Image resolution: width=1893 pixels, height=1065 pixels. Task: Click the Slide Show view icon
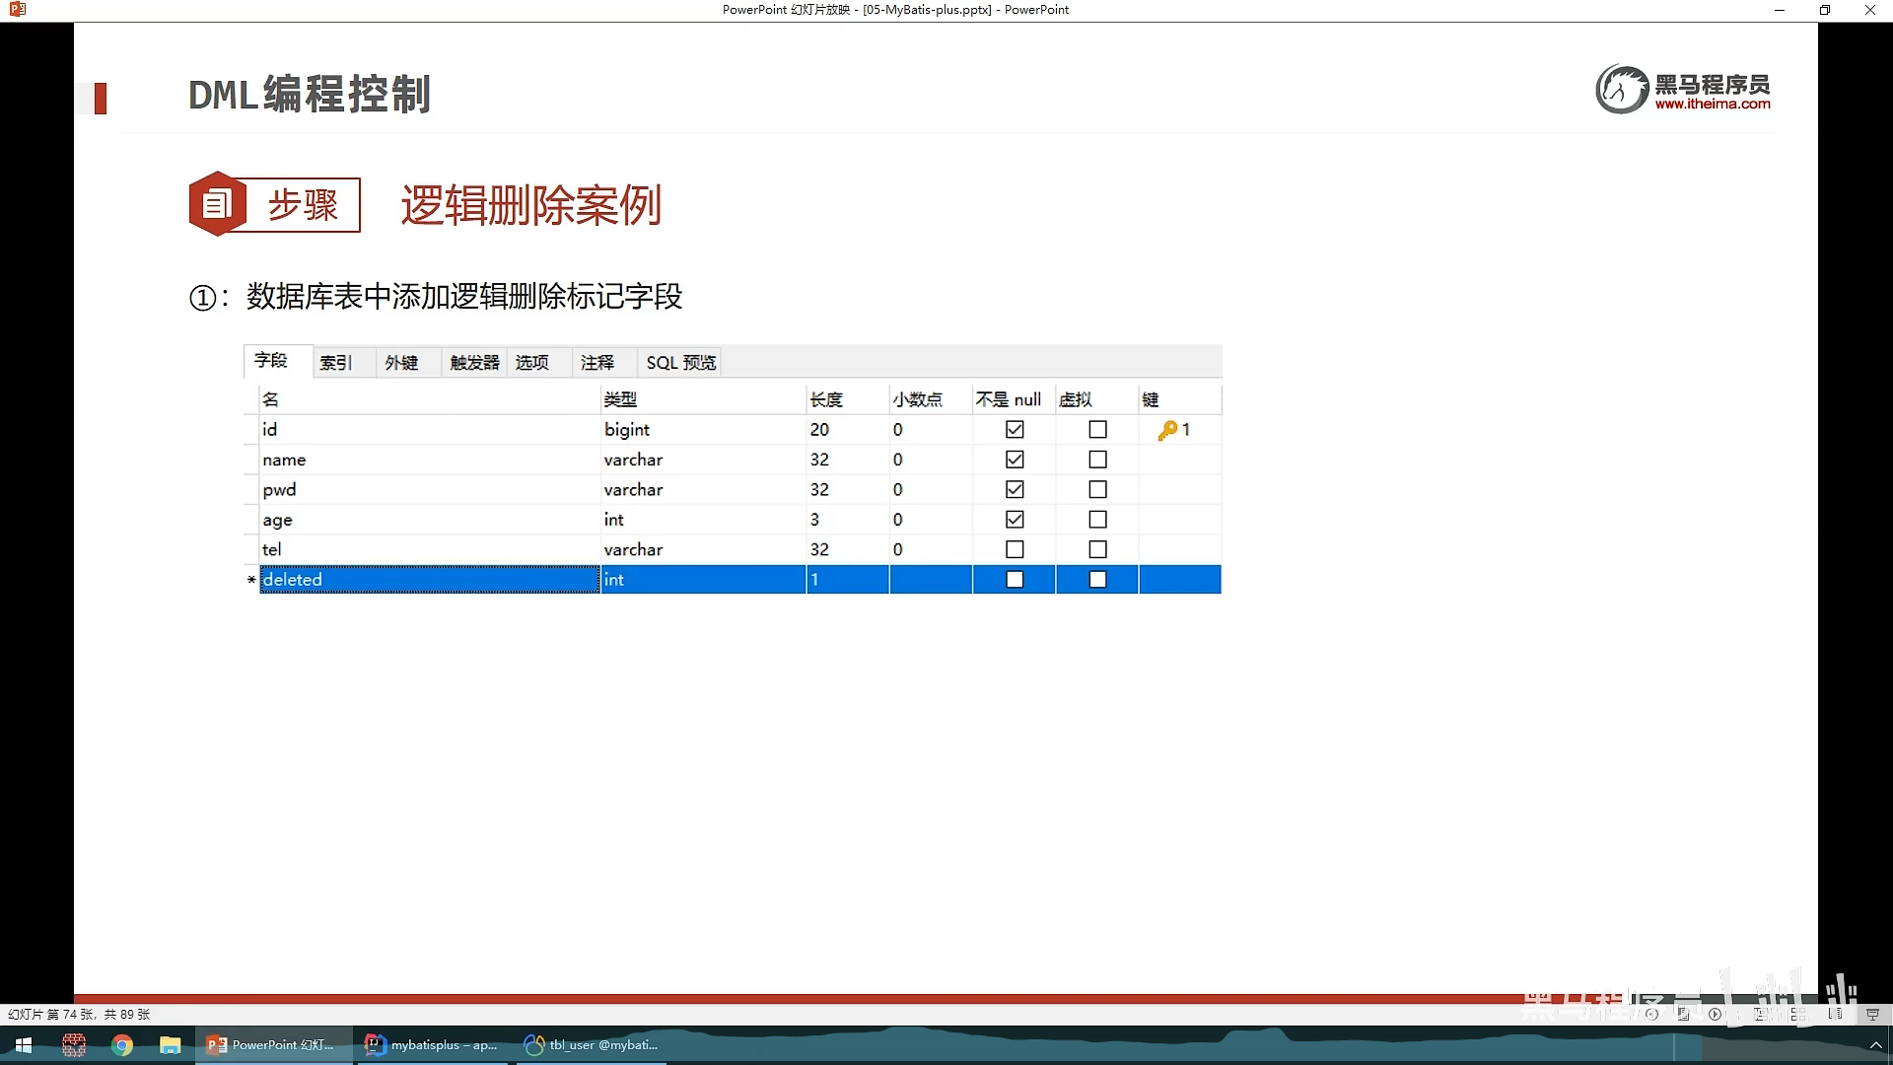[1872, 1014]
